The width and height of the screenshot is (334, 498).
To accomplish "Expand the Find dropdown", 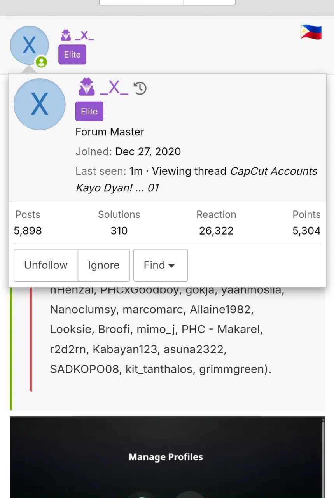I will click(x=161, y=265).
